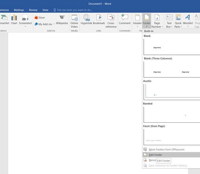The image size is (200, 174).
Task: Collapse the Footer gallery button
Action: tap(146, 21)
